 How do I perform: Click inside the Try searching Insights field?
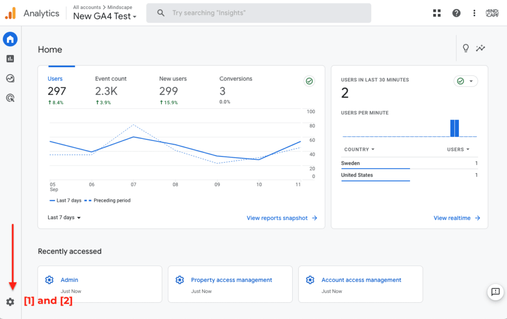(x=258, y=13)
